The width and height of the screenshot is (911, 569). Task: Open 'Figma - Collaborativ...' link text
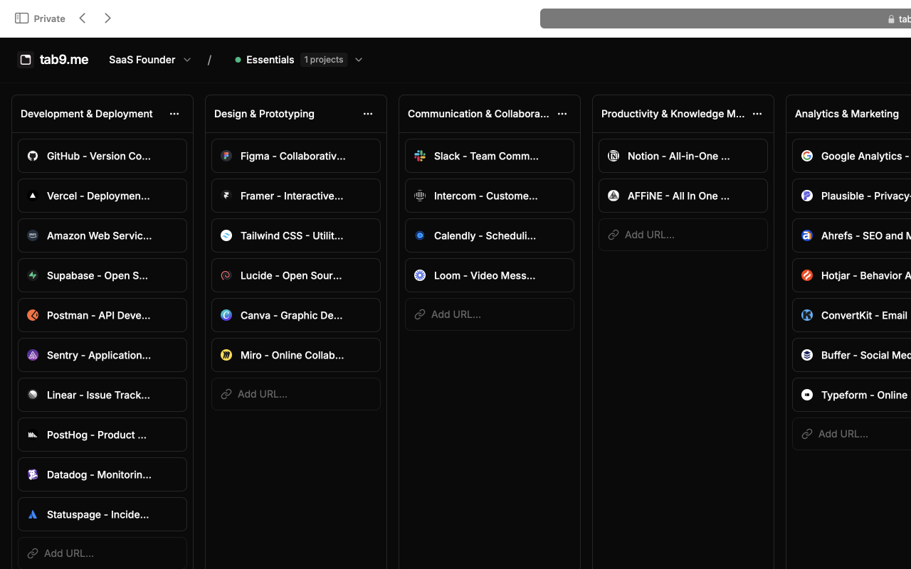(x=293, y=156)
